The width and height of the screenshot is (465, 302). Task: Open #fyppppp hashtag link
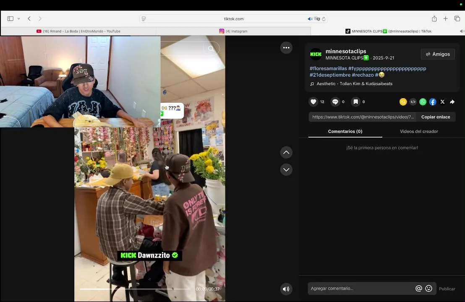click(x=387, y=68)
